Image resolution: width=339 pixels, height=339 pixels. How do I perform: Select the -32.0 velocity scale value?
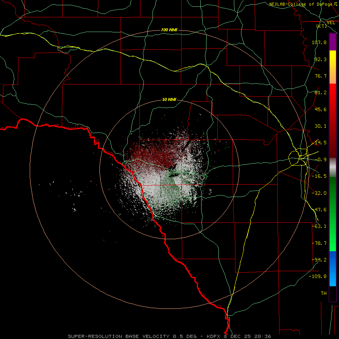pos(319,193)
